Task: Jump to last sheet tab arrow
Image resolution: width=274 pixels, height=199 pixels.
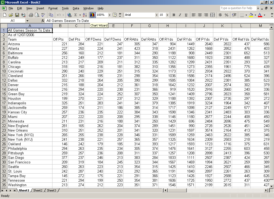Action: [15, 190]
